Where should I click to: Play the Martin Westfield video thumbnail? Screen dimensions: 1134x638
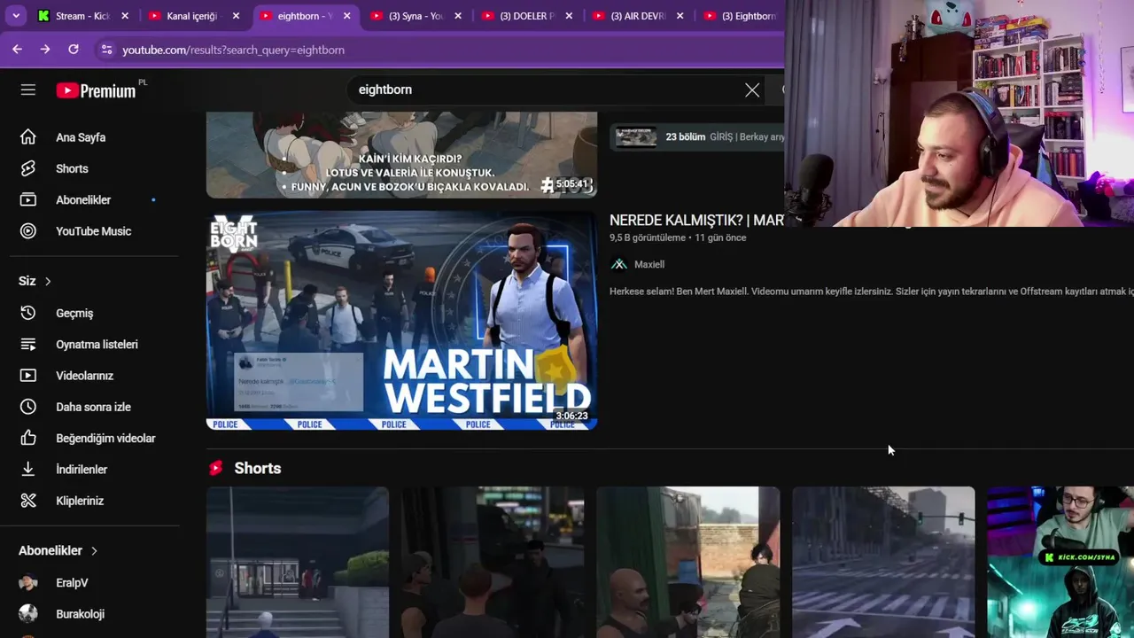pos(401,321)
